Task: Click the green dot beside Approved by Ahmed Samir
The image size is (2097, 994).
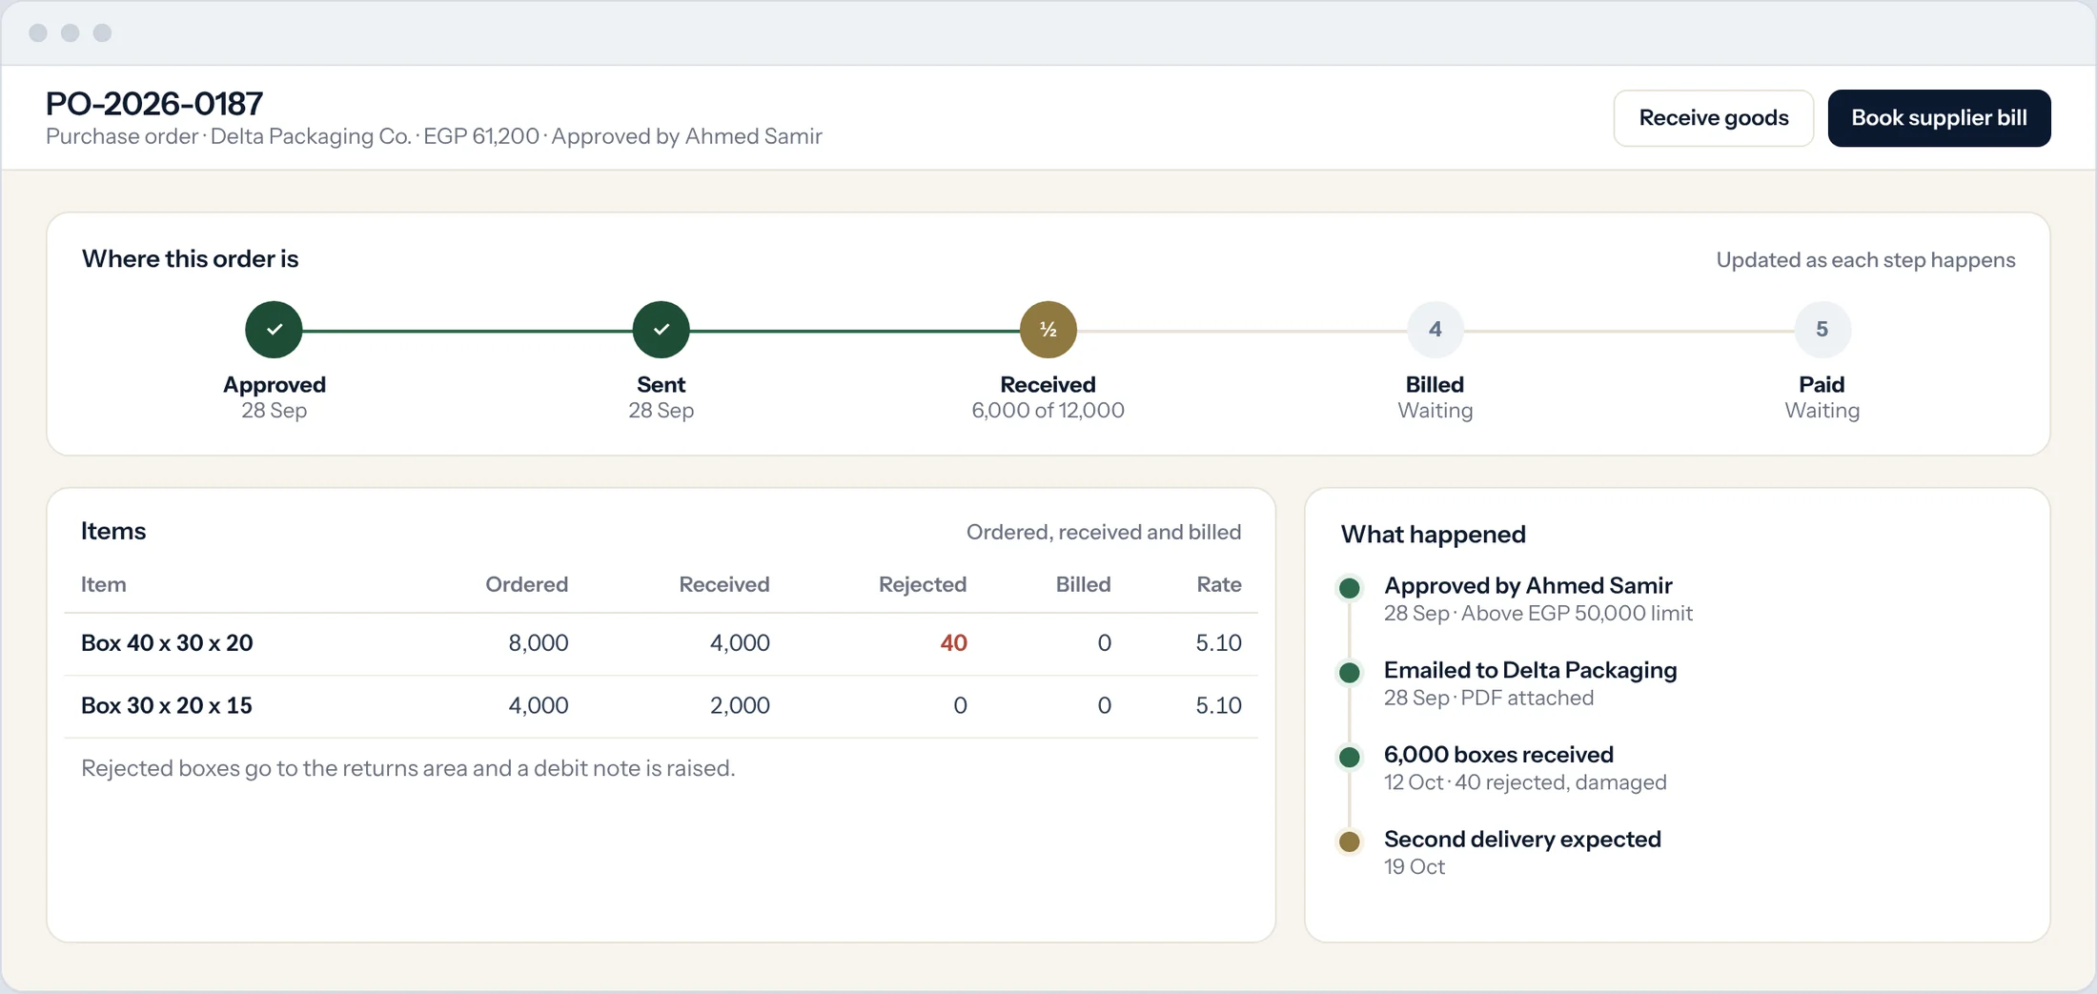Action: (1350, 588)
